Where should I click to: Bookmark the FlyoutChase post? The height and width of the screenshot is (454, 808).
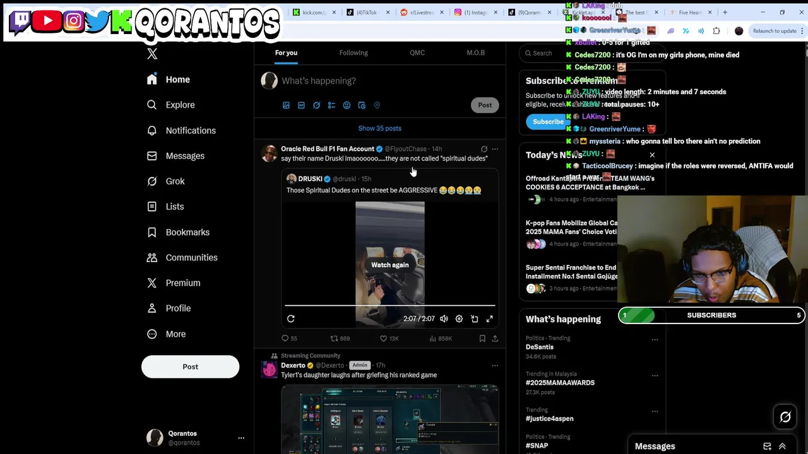pyautogui.click(x=482, y=339)
